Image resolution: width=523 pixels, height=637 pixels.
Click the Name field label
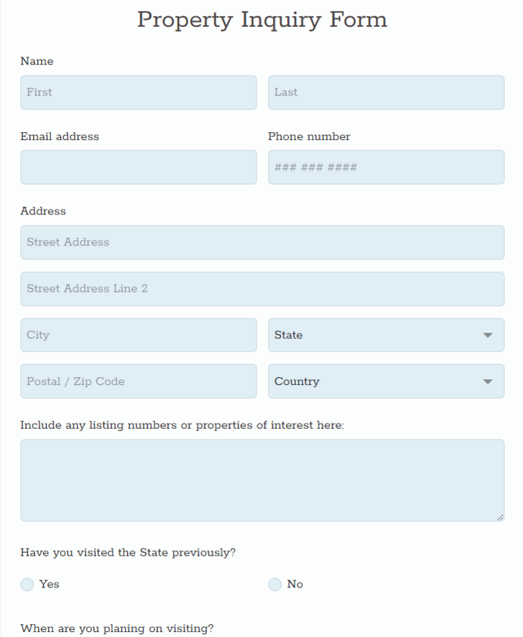tap(37, 62)
